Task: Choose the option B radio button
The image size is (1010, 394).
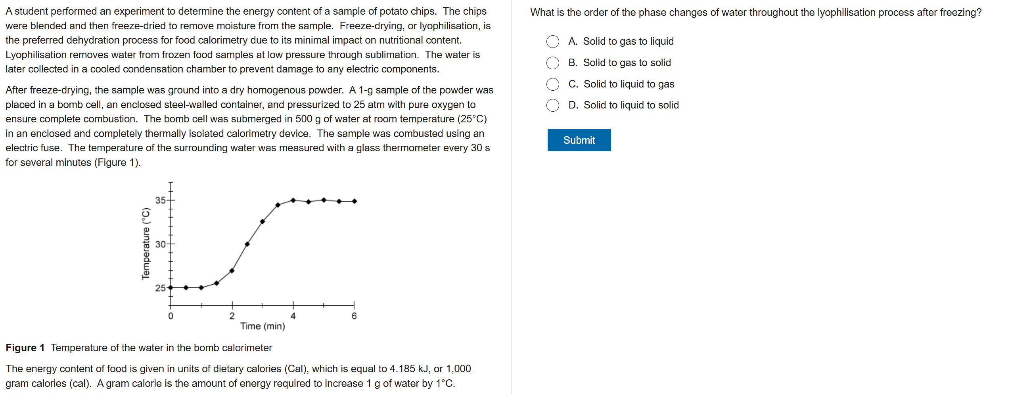Action: 552,63
